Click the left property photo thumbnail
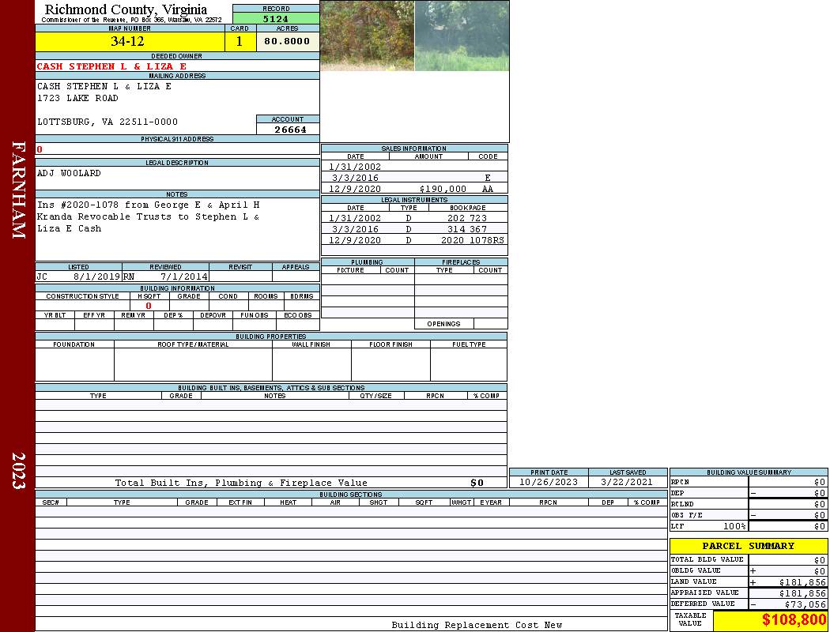 tap(367, 36)
